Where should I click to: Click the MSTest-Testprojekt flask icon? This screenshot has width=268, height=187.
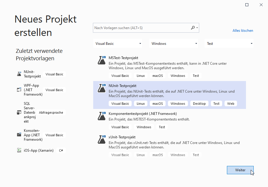click(x=101, y=60)
